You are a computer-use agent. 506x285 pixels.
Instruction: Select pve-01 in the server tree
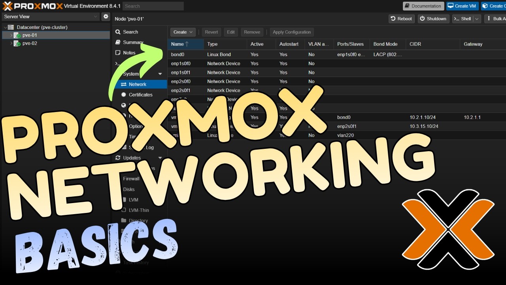pos(56,35)
